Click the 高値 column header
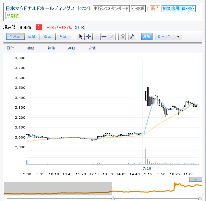This screenshot has height=201, width=206. point(72,48)
